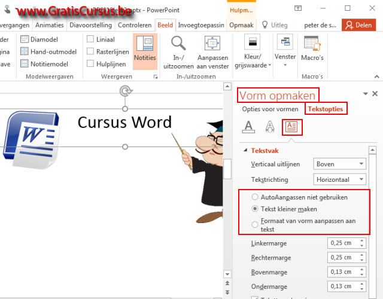Open In-/uitzoomen magnifier tool

(178, 44)
